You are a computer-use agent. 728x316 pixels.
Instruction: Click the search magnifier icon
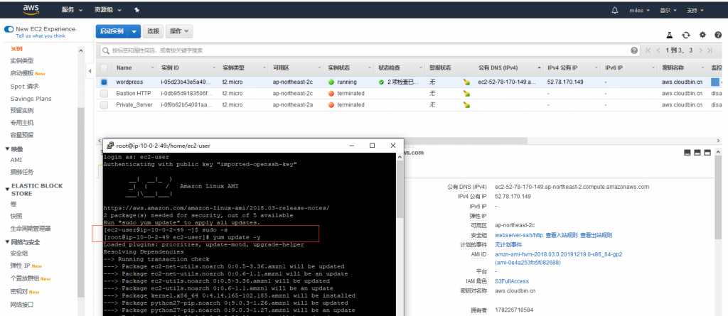pos(106,50)
